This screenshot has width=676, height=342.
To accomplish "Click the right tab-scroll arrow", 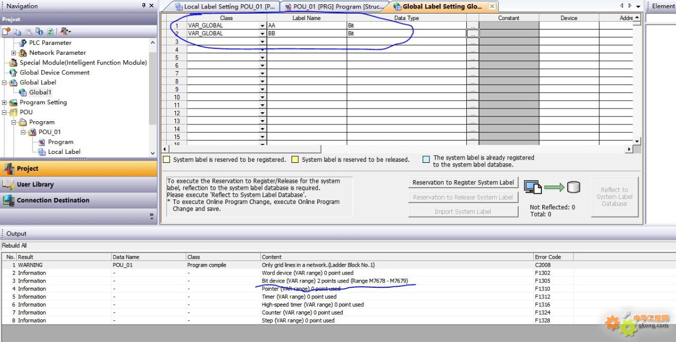I will (630, 6).
